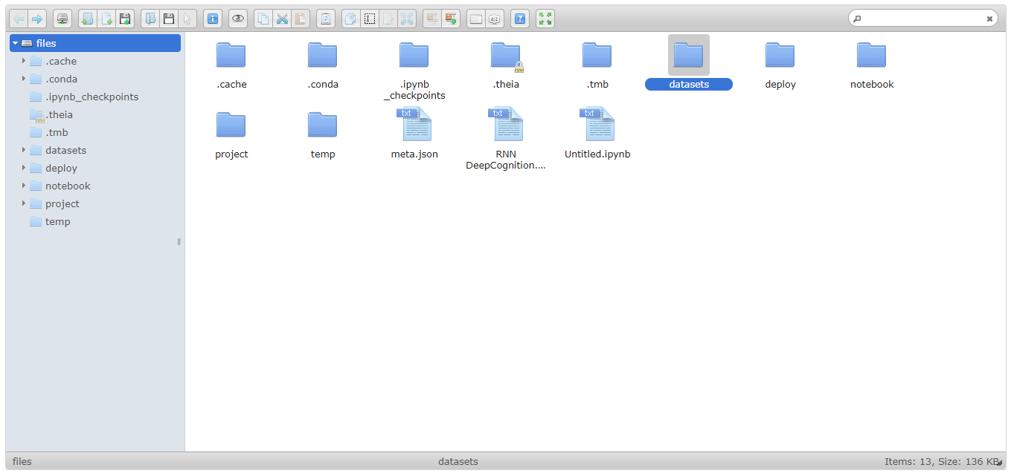Open the Help question mark icon

[x=521, y=19]
